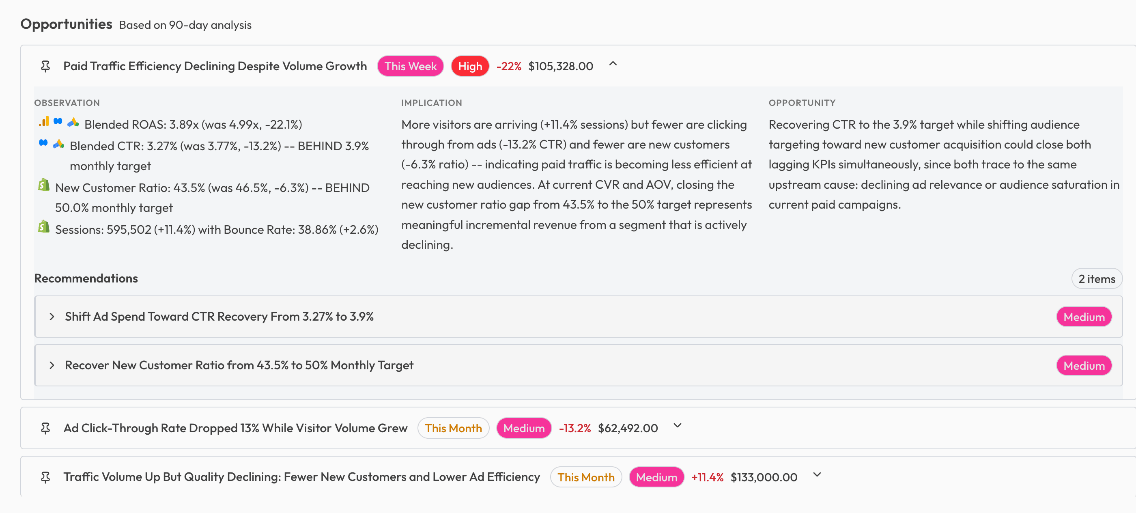
Task: Expand the Shift Ad Spend recommendation
Action: pyautogui.click(x=52, y=316)
